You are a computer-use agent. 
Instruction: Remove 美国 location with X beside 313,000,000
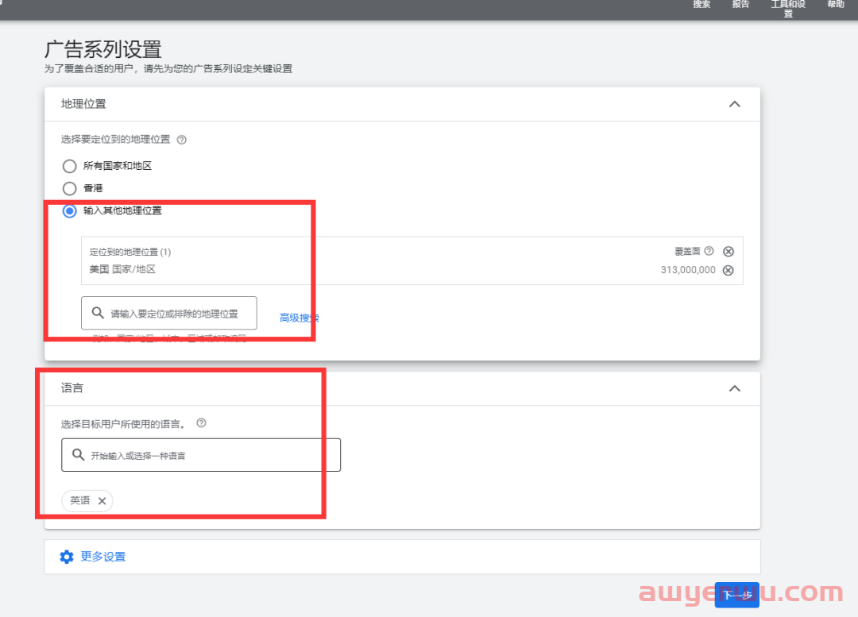tap(729, 270)
